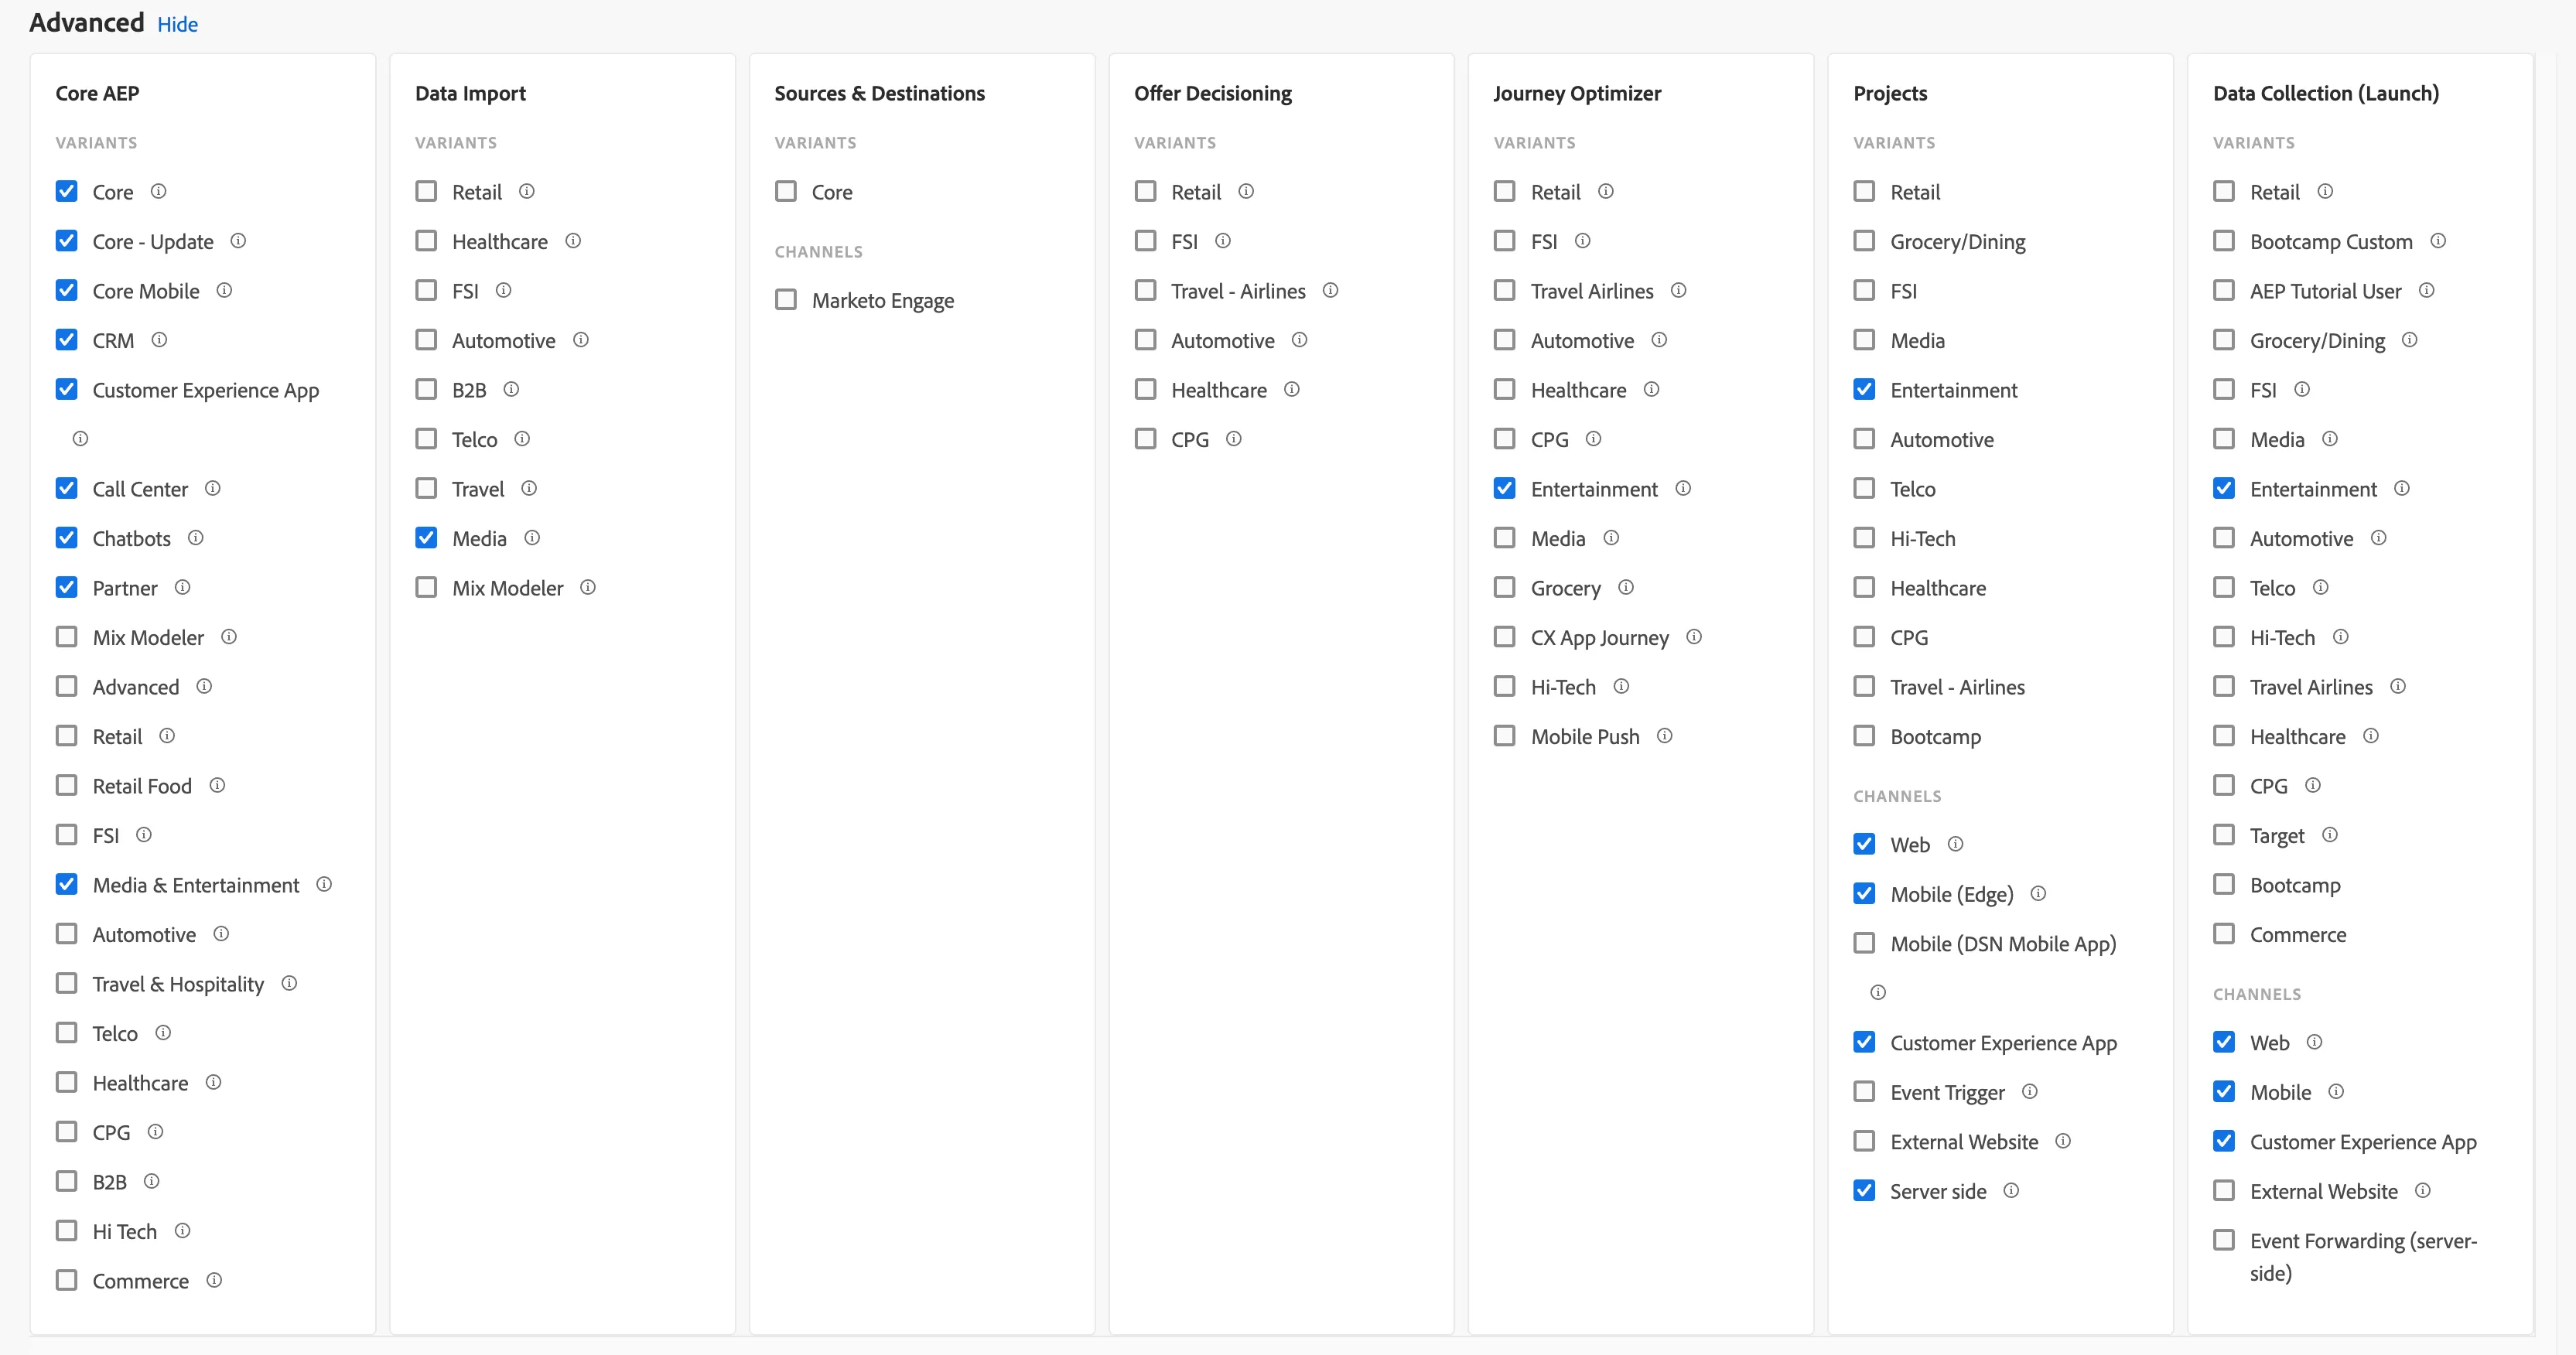Uncheck Mobile channel in Data Collection (Launch)
Image resolution: width=2576 pixels, height=1355 pixels.
click(x=2224, y=1091)
